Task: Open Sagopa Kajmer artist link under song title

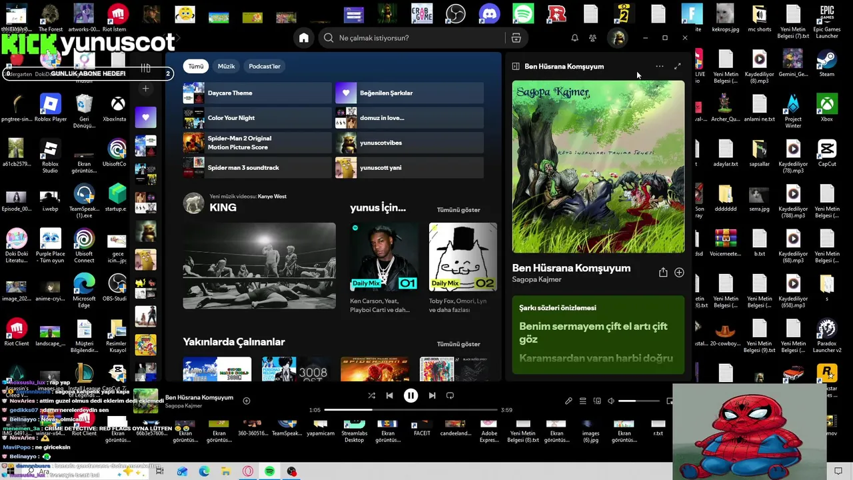Action: 536,279
